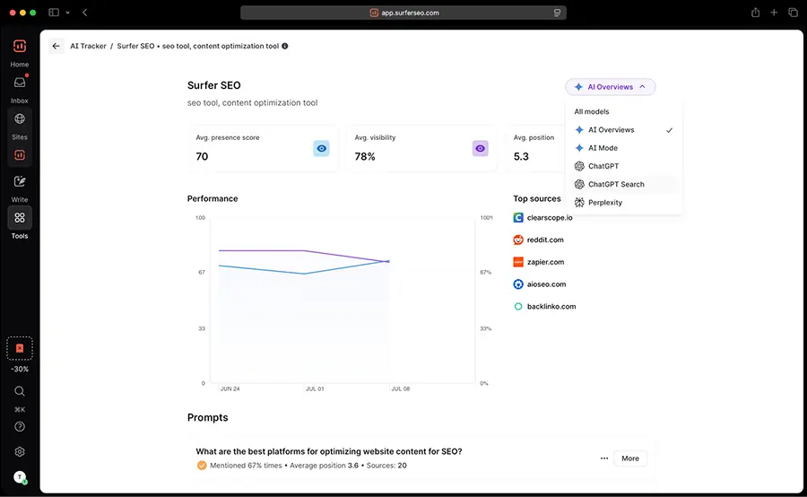Open the Write editor icon

[20, 181]
